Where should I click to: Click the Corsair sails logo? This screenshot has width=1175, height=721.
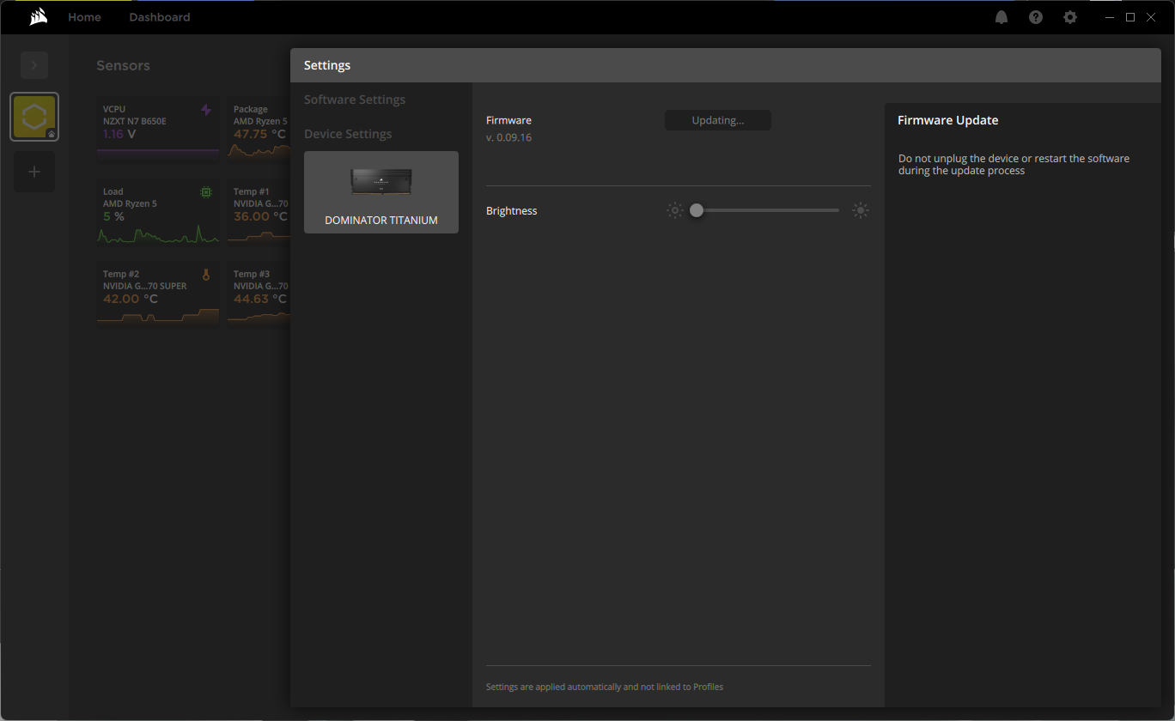click(38, 17)
